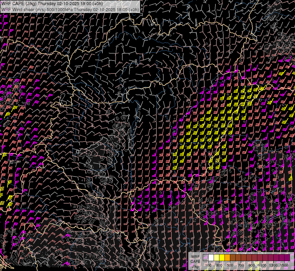The width and height of the screenshot is (295, 271).
Task: Click the 700 value under the color scale
Action: click(241, 265)
